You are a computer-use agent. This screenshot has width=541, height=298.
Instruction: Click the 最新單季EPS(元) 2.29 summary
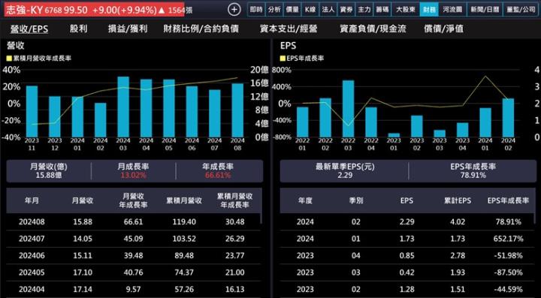click(345, 171)
